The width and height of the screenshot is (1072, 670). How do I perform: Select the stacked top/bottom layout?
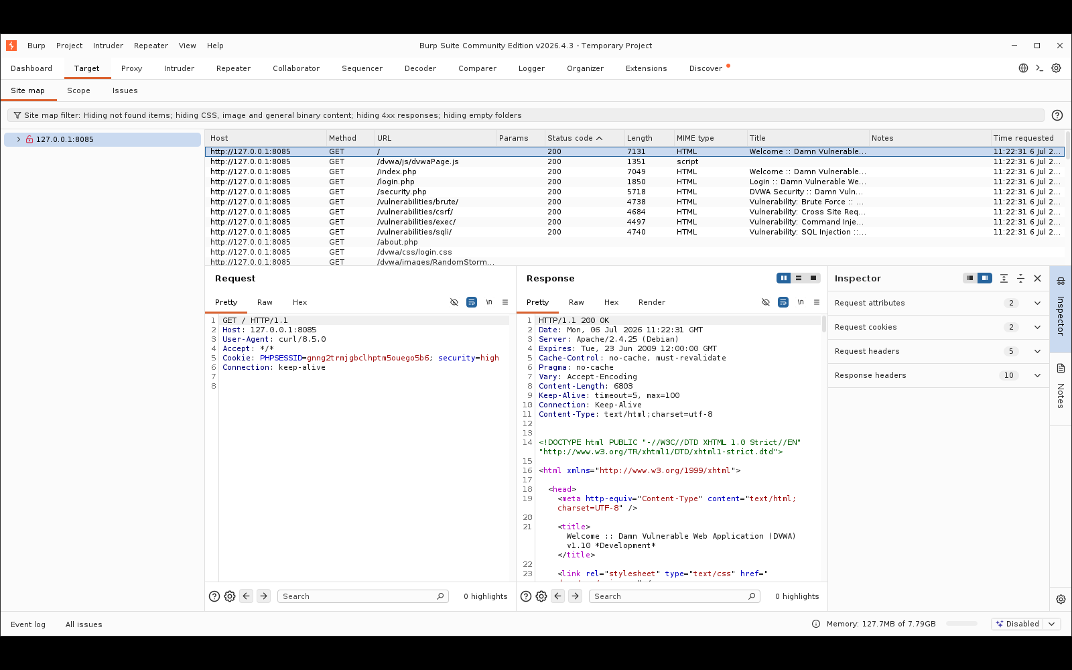tap(799, 278)
